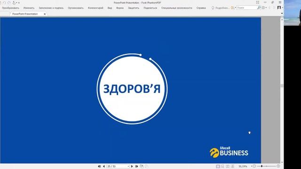Image resolution: width=301 pixels, height=169 pixels.
Task: Click the four-square grid icon in title bar
Action: coord(258,2)
